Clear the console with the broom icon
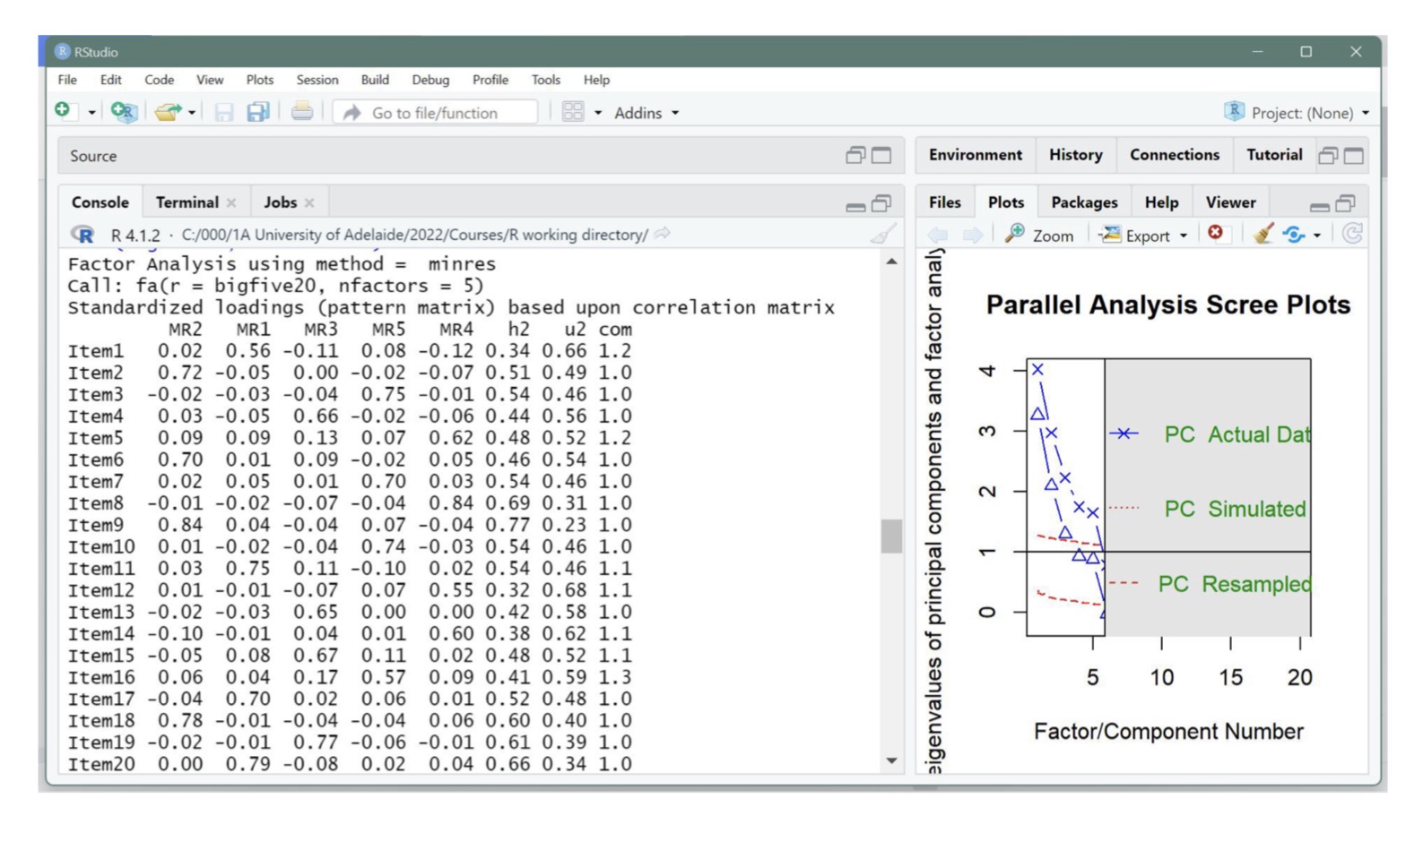The width and height of the screenshot is (1406, 850). (x=883, y=235)
